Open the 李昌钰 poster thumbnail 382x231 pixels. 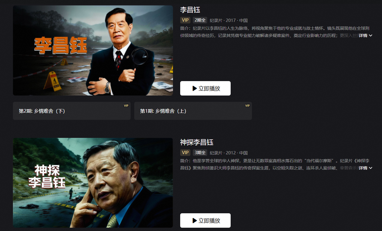pos(93,50)
